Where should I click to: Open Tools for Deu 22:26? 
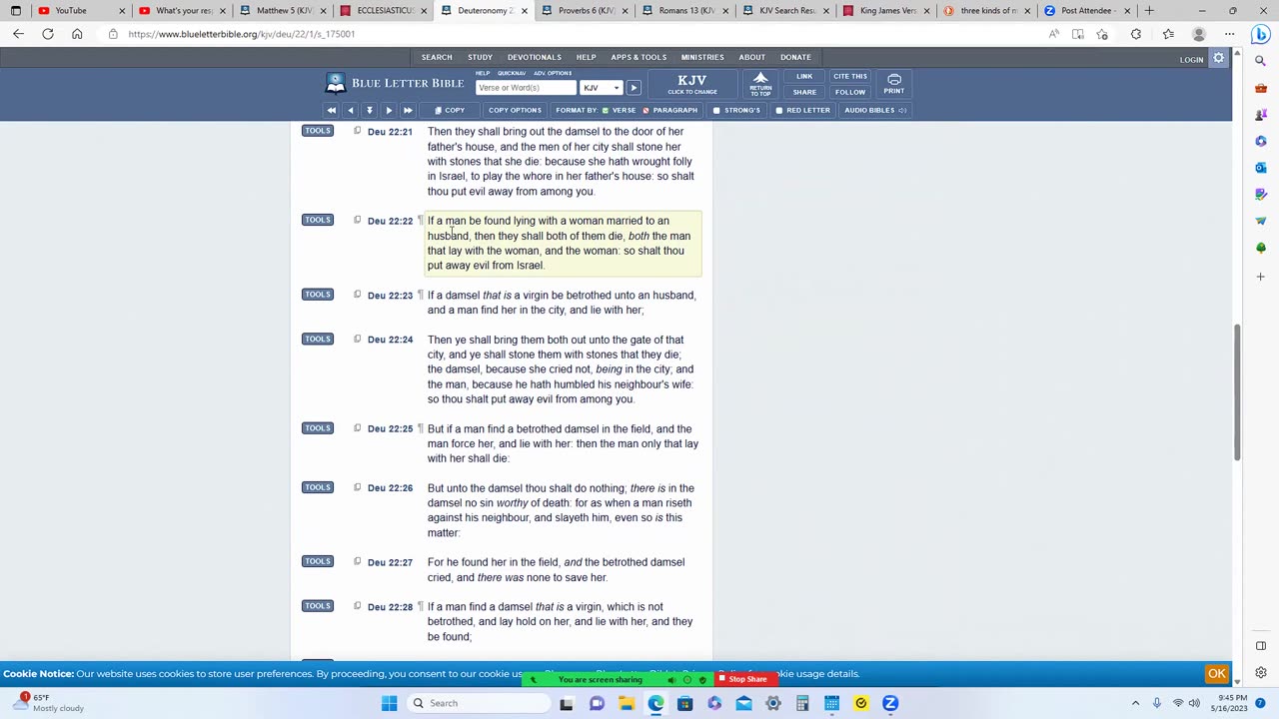click(x=318, y=487)
